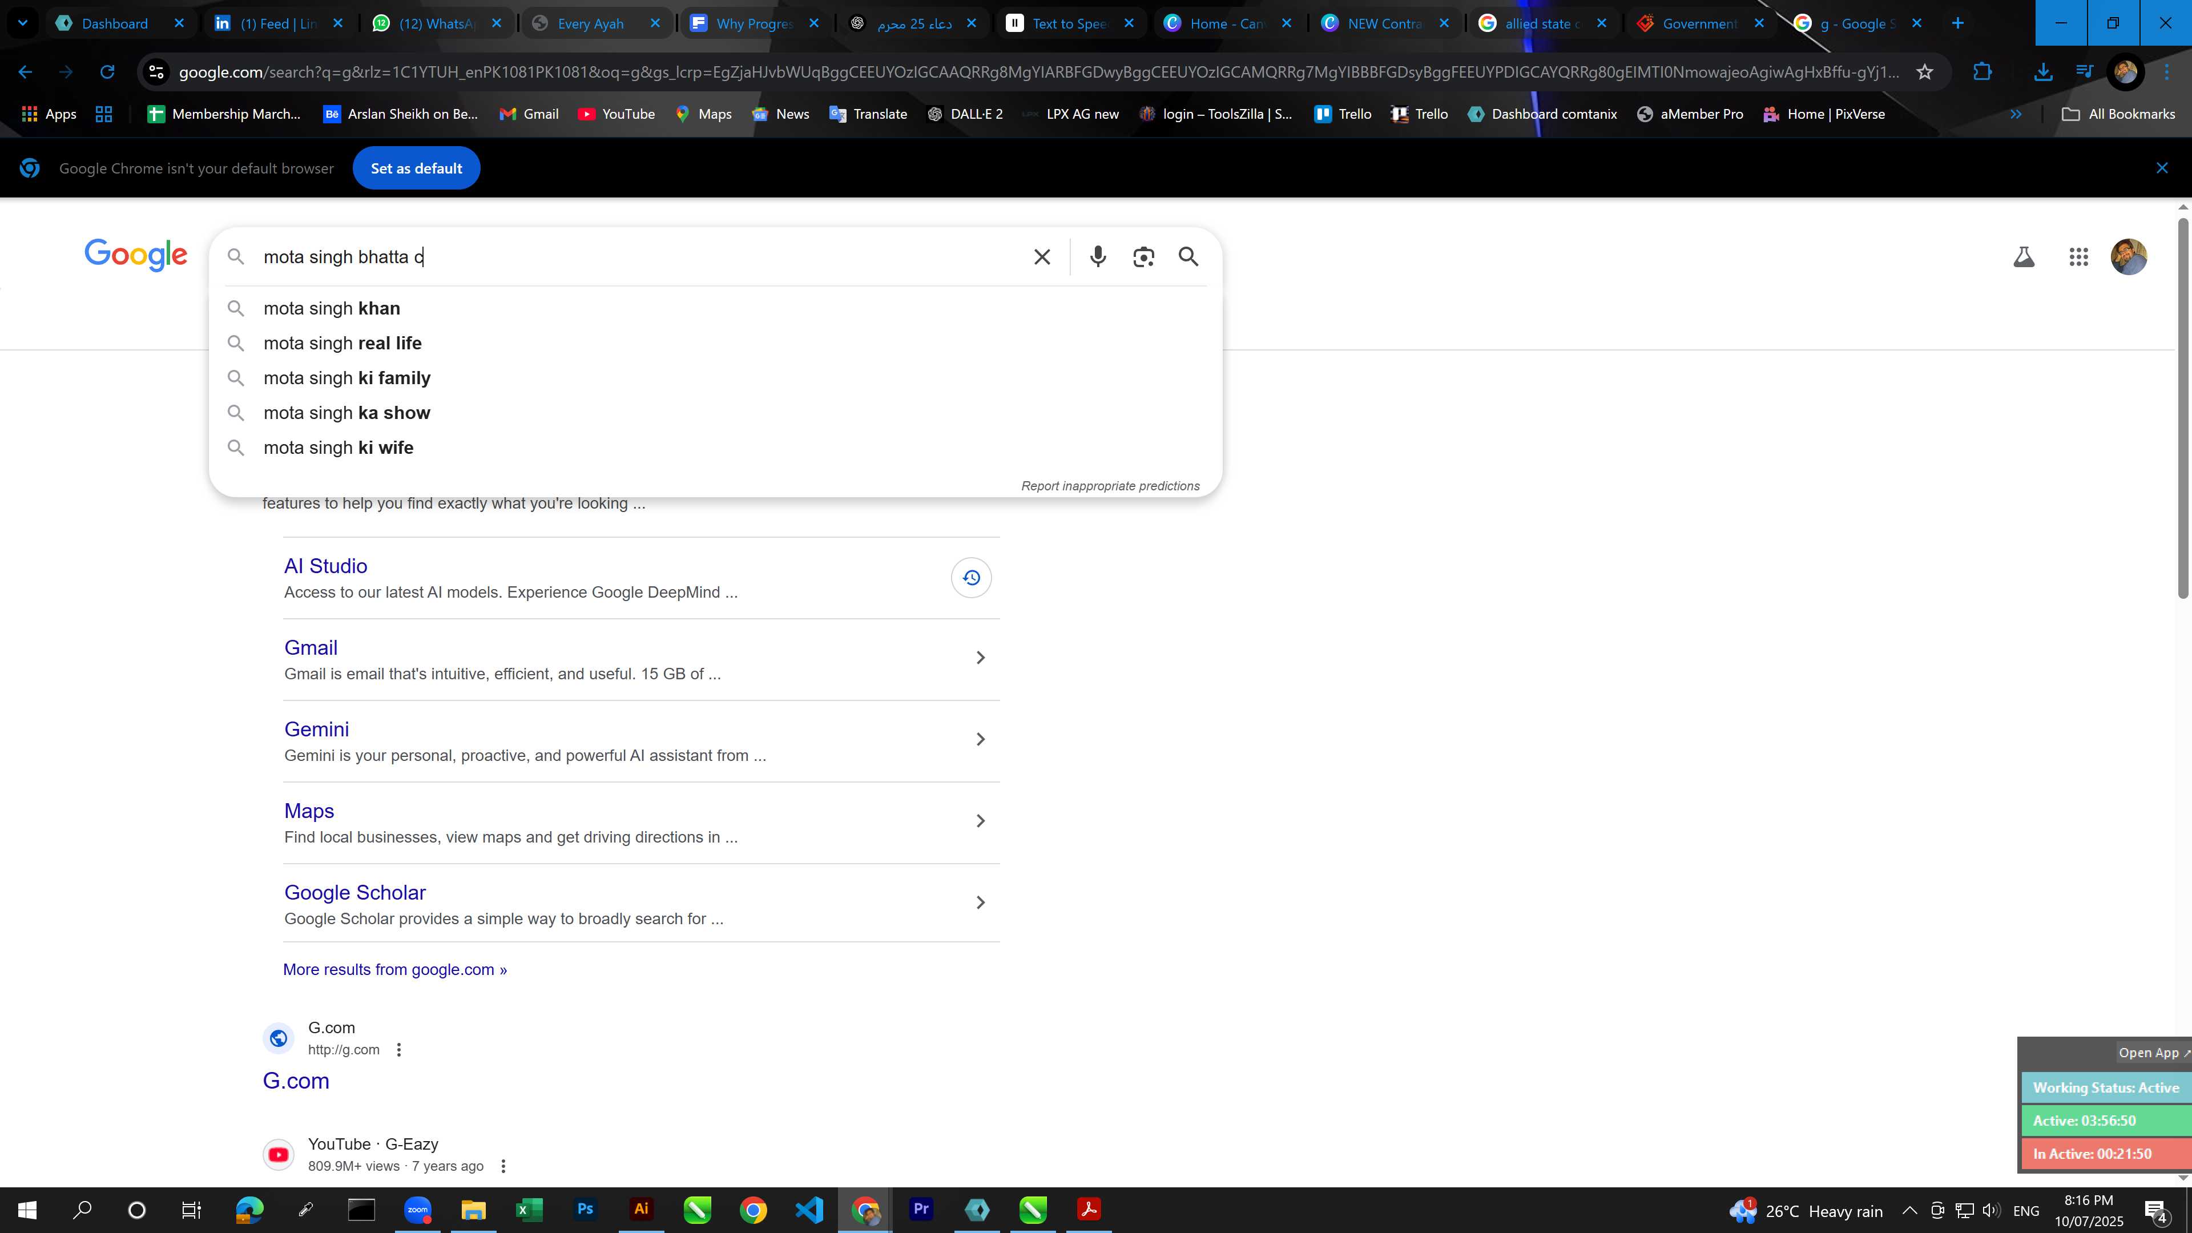Viewport: 2192px width, 1233px height.
Task: Expand the Gemini result chevron
Action: [x=980, y=739]
